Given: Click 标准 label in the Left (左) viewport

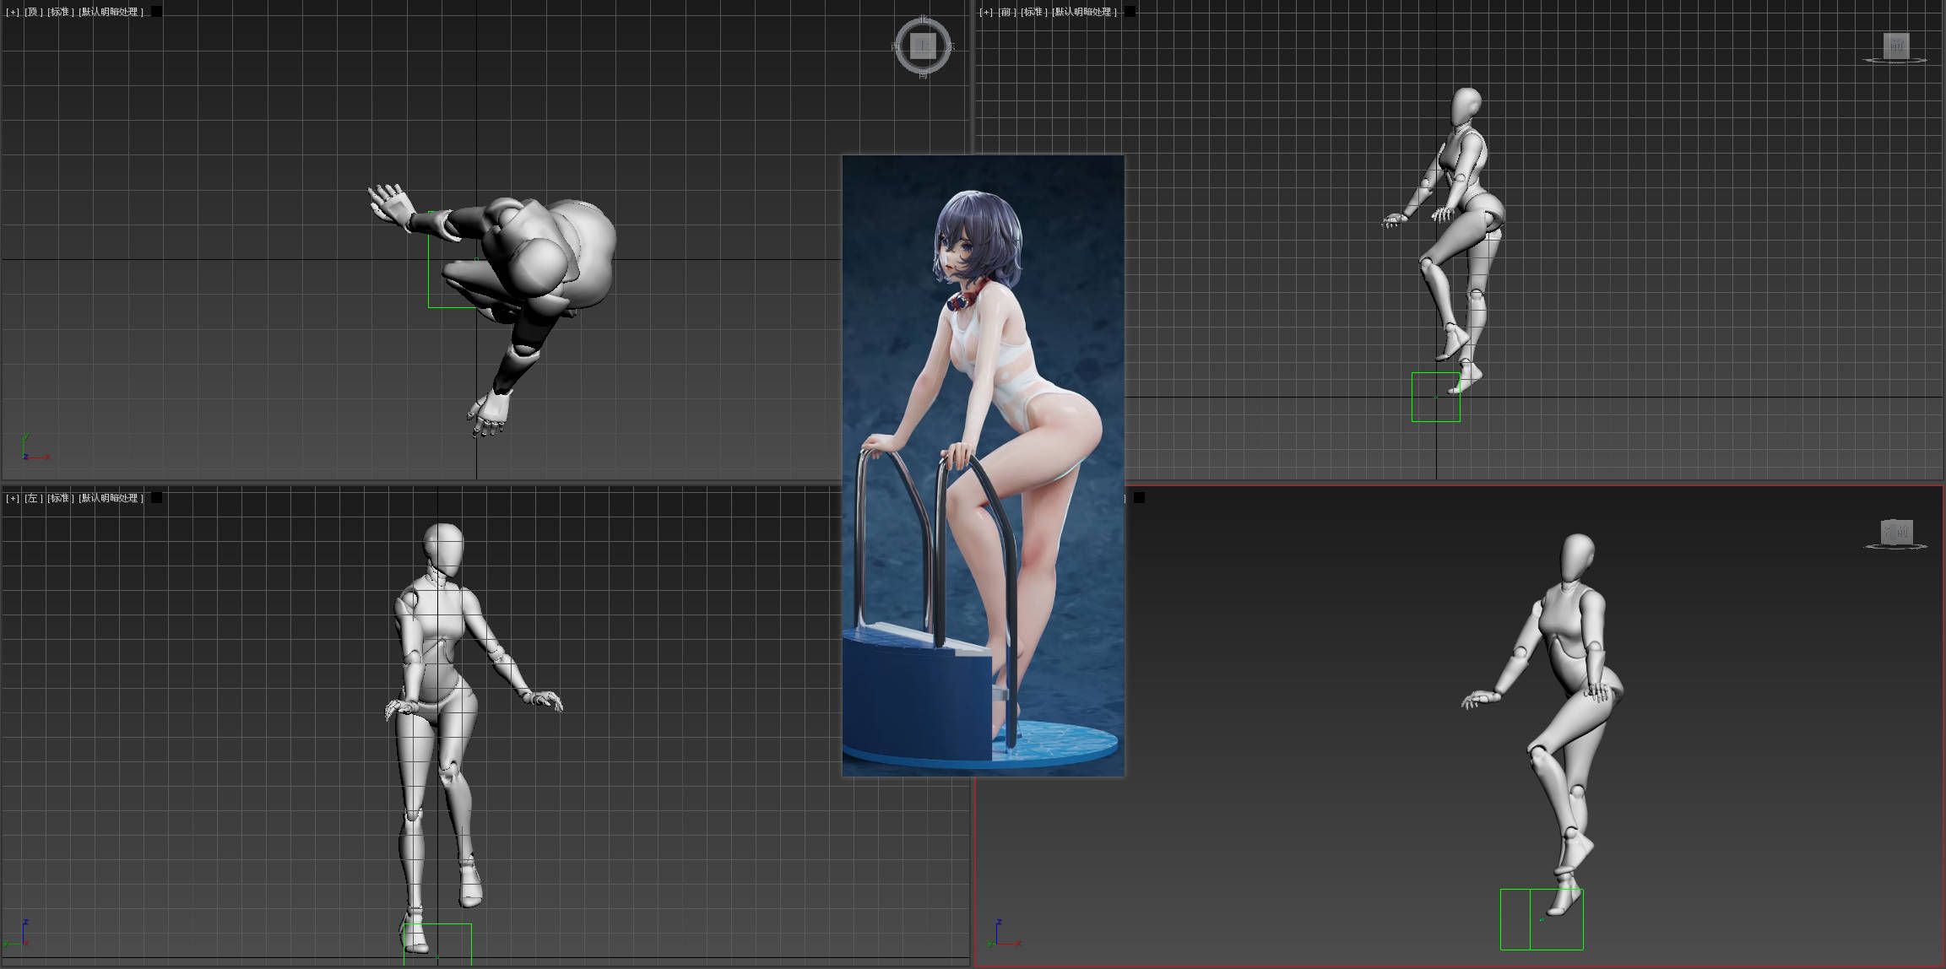Looking at the screenshot, I should [60, 498].
